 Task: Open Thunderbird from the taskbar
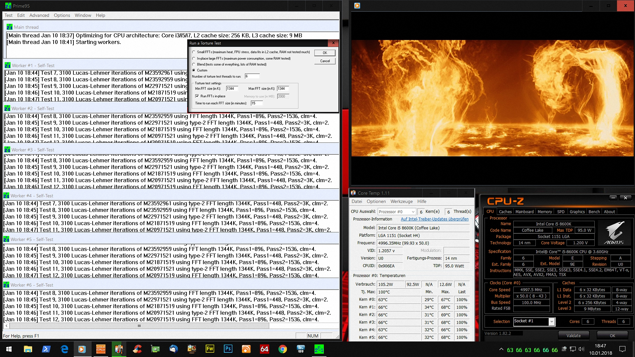[173, 349]
